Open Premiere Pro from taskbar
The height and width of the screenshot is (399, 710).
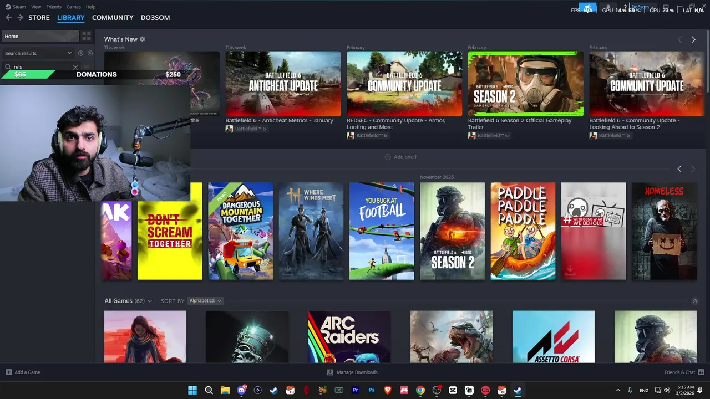tap(356, 390)
